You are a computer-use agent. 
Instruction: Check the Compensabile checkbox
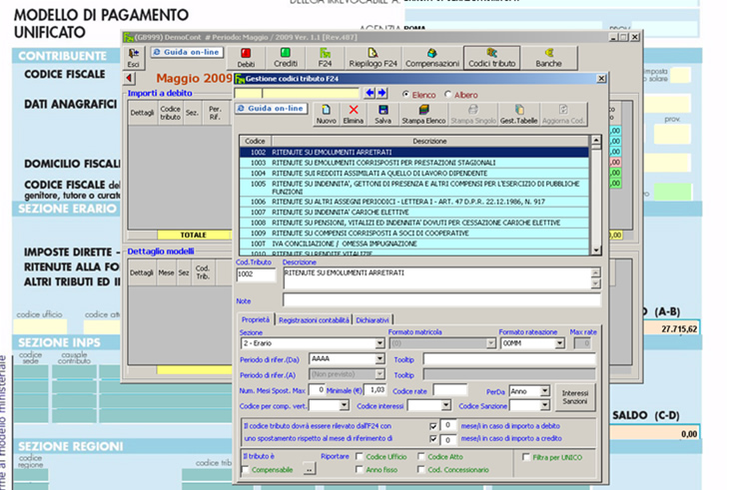(247, 469)
